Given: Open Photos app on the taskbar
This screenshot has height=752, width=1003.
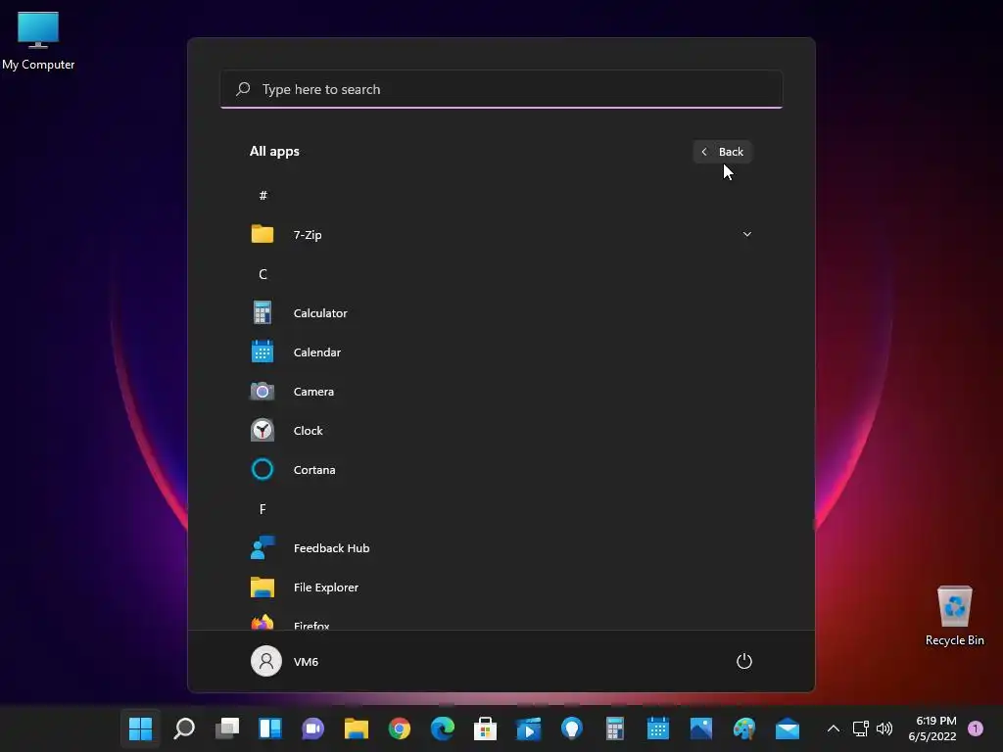Looking at the screenshot, I should [x=701, y=728].
